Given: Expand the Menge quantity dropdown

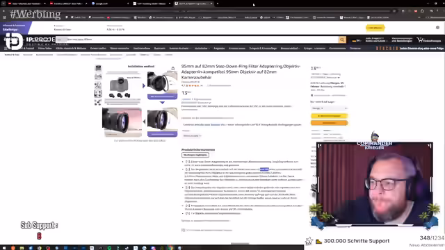Looking at the screenshot, I should point(329,108).
